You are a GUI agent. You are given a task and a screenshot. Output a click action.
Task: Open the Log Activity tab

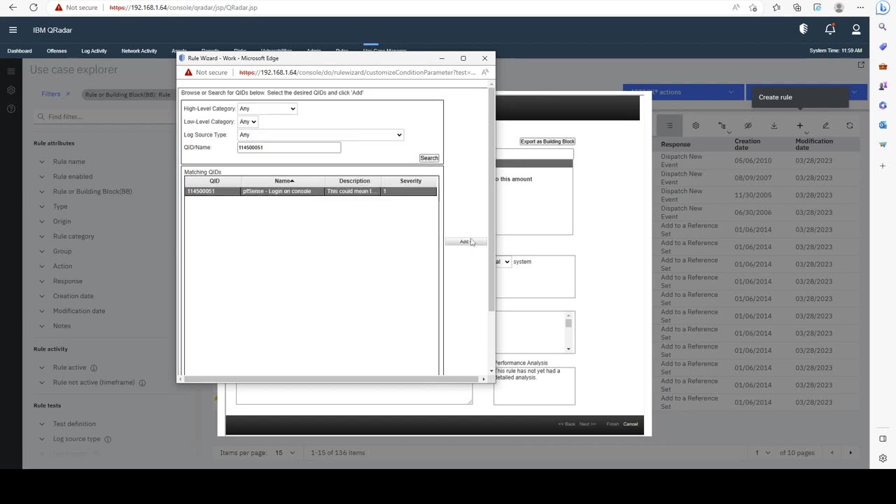94,51
